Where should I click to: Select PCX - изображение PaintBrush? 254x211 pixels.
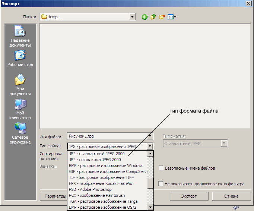107,195
